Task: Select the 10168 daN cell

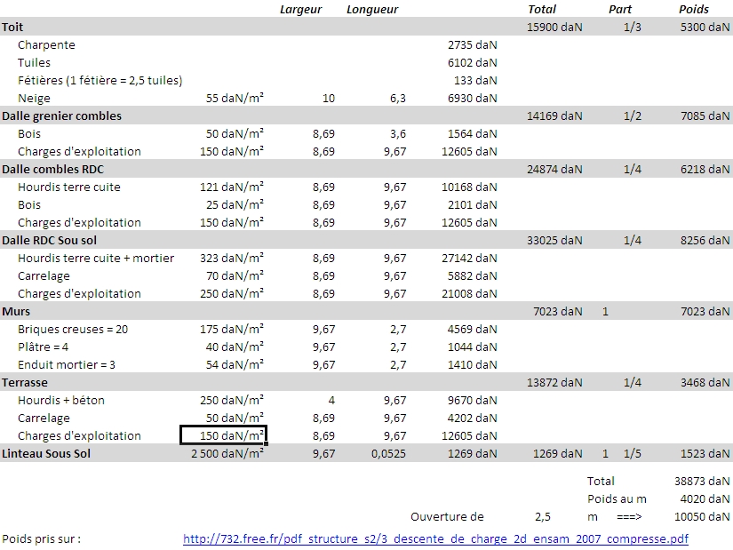Action: click(x=469, y=187)
